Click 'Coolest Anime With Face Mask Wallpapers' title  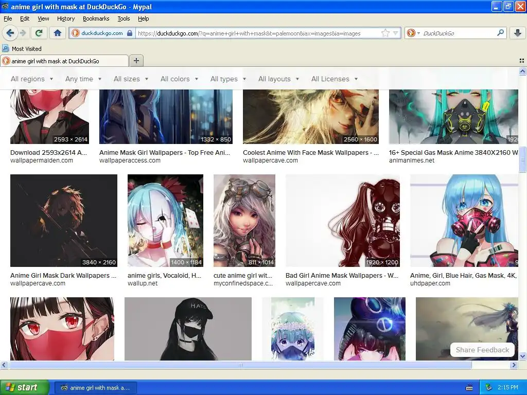(x=310, y=152)
